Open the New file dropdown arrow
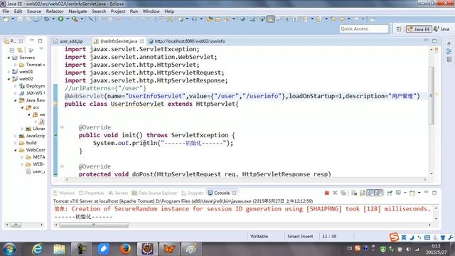The height and width of the screenshot is (256, 455). [x=13, y=19]
